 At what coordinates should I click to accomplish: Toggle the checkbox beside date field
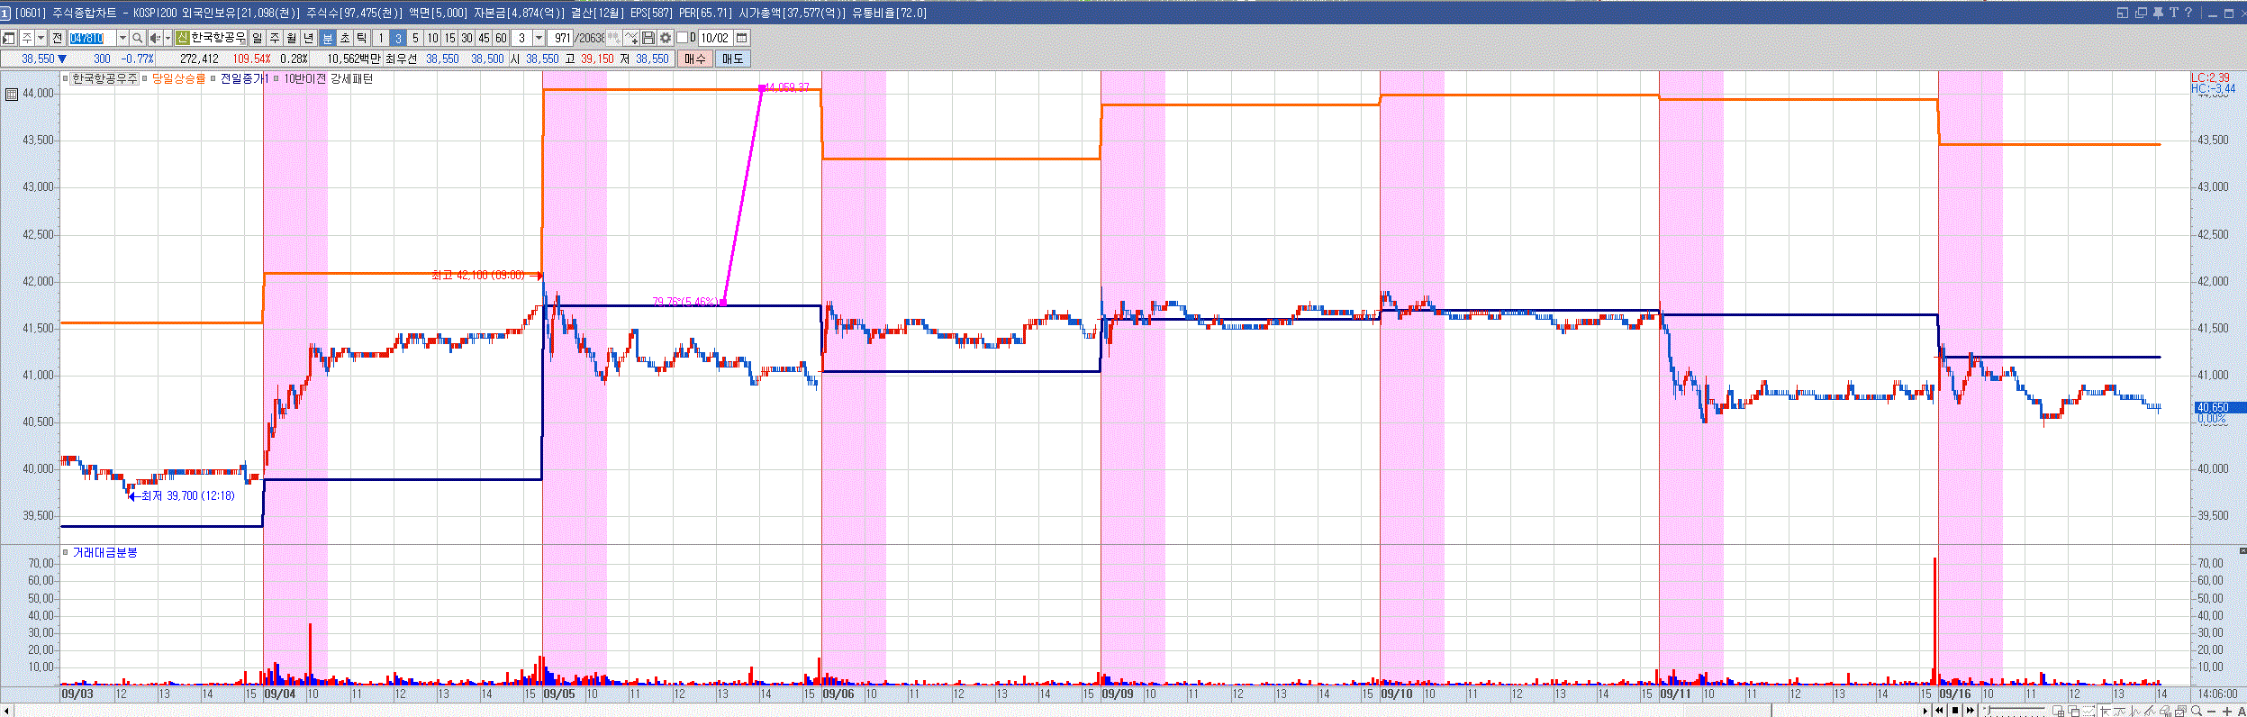(x=682, y=38)
